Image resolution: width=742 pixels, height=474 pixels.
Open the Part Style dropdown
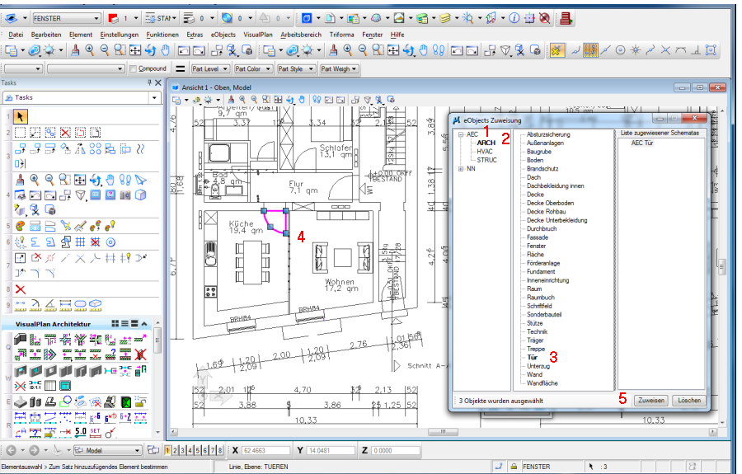tap(296, 69)
